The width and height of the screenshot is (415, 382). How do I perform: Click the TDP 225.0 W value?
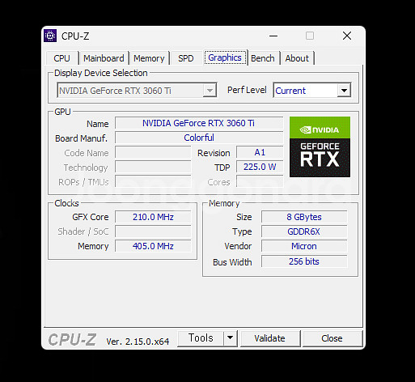[x=260, y=167]
